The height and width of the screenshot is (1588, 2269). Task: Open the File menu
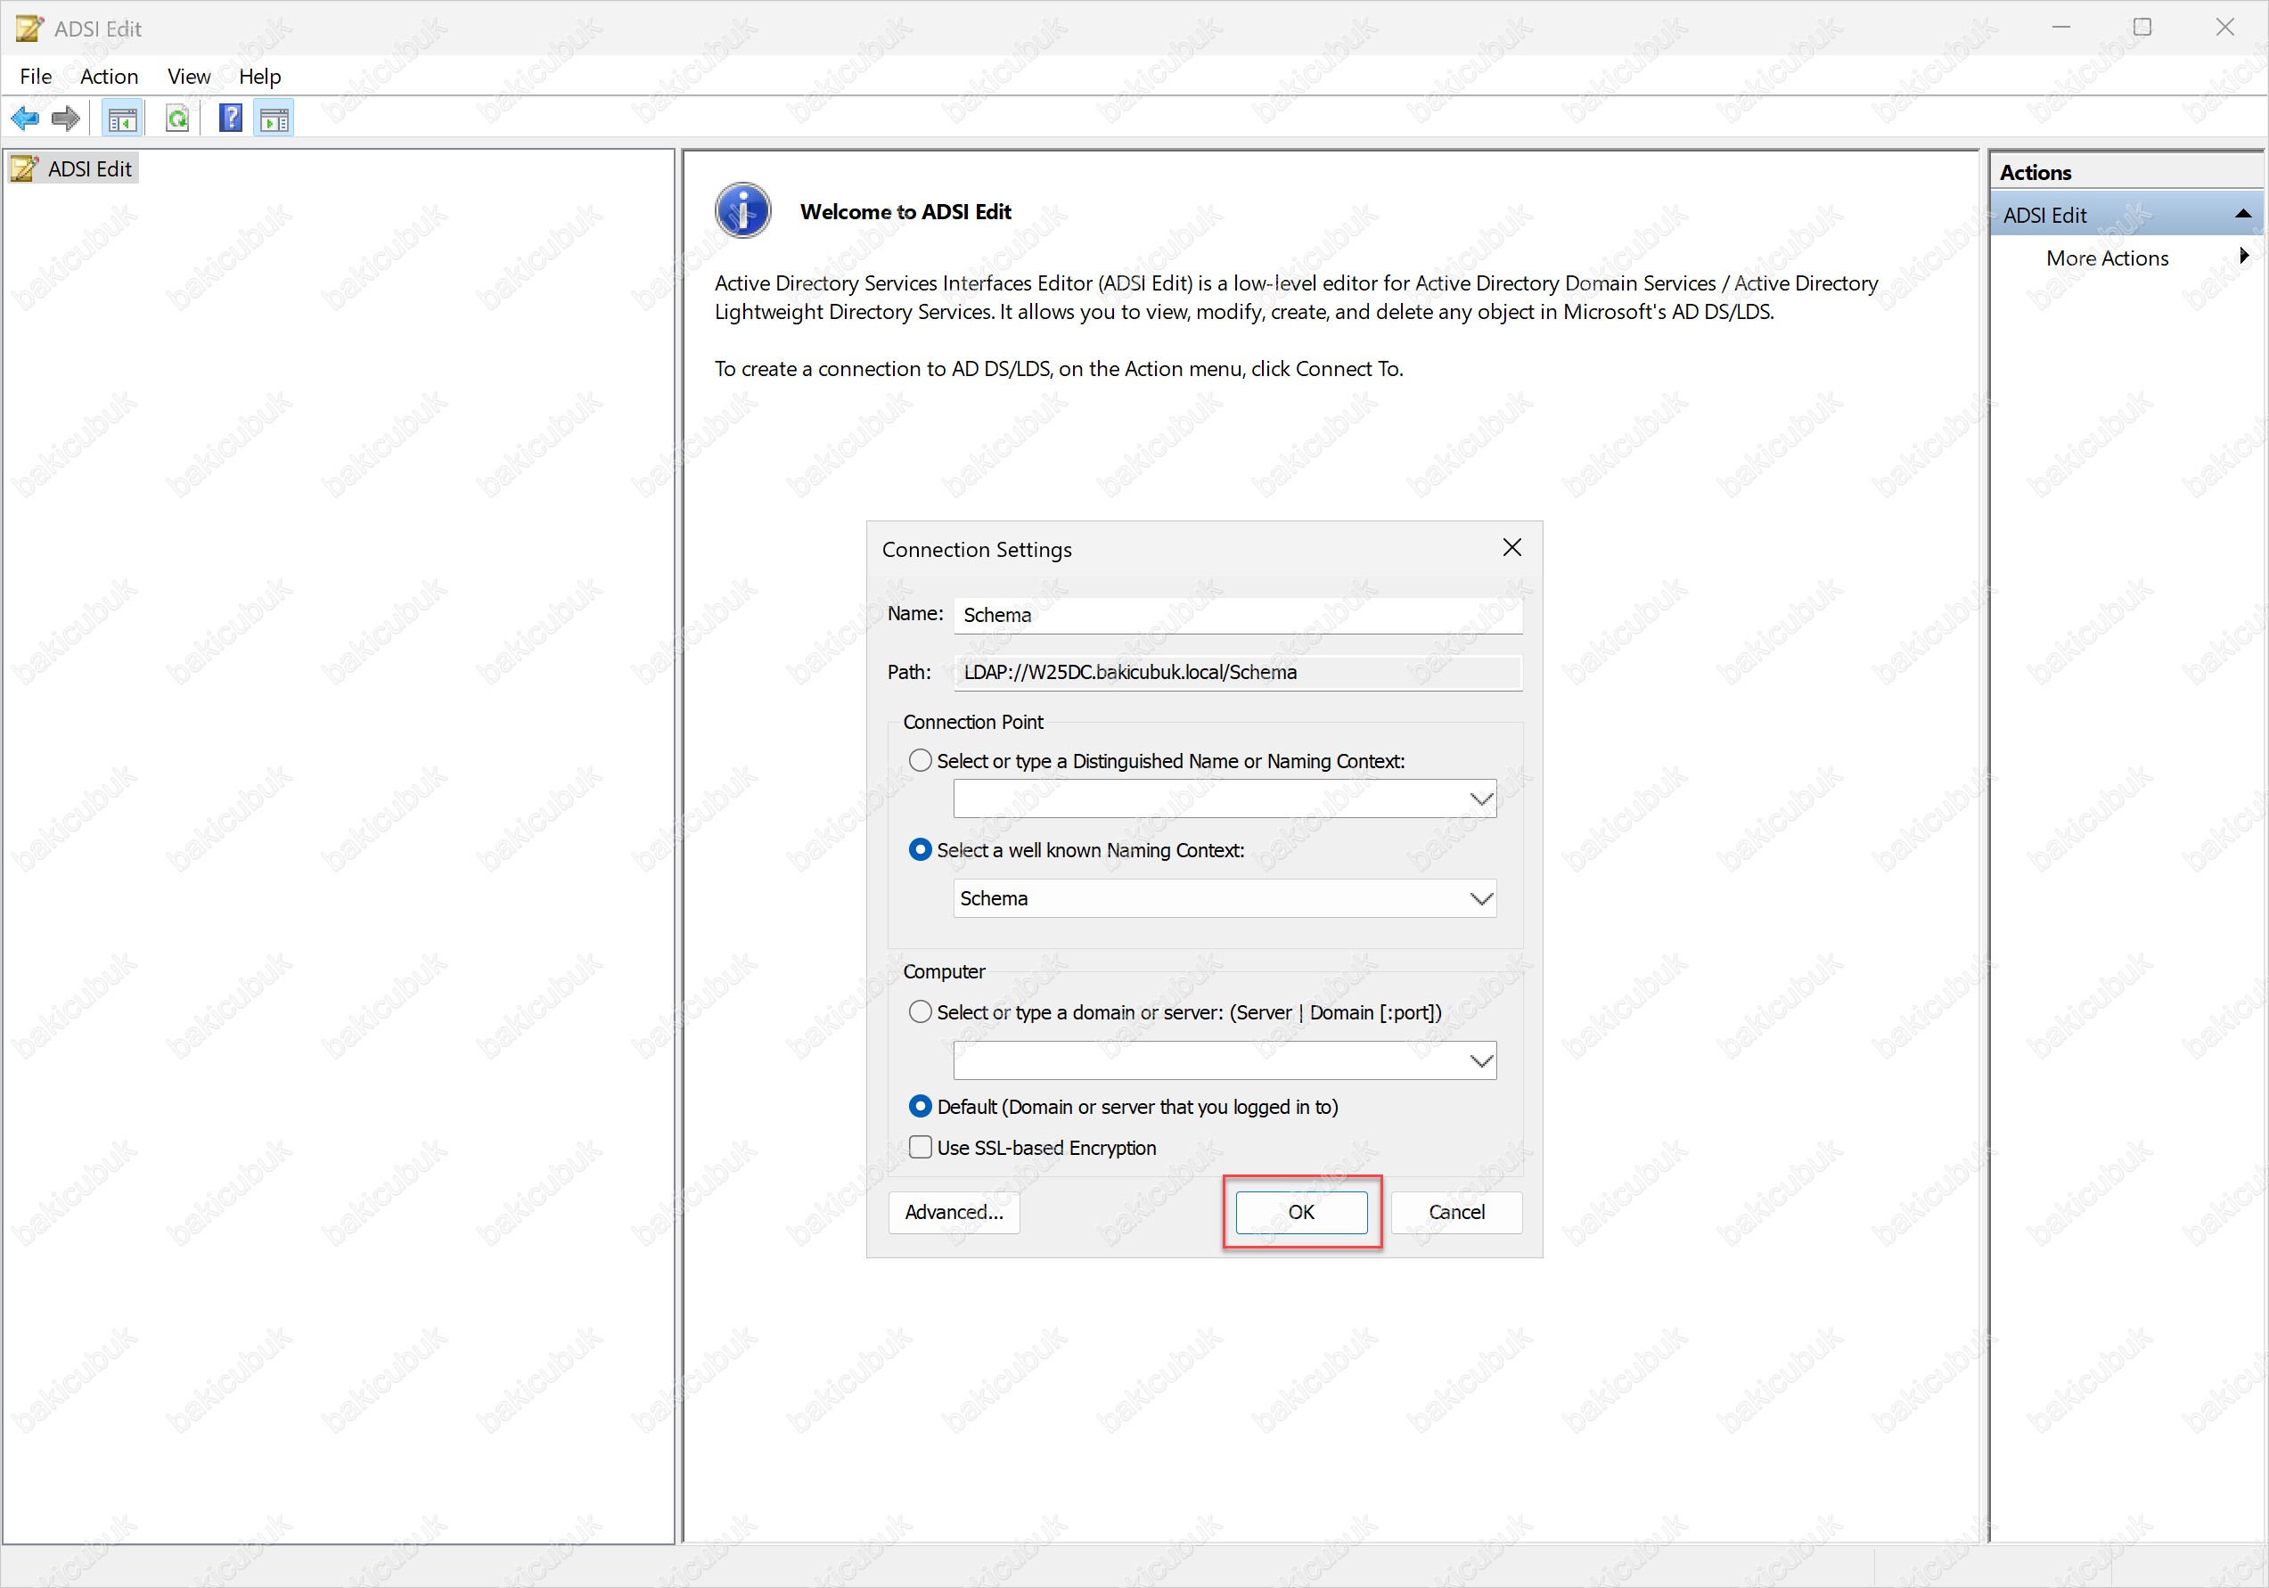click(x=36, y=76)
